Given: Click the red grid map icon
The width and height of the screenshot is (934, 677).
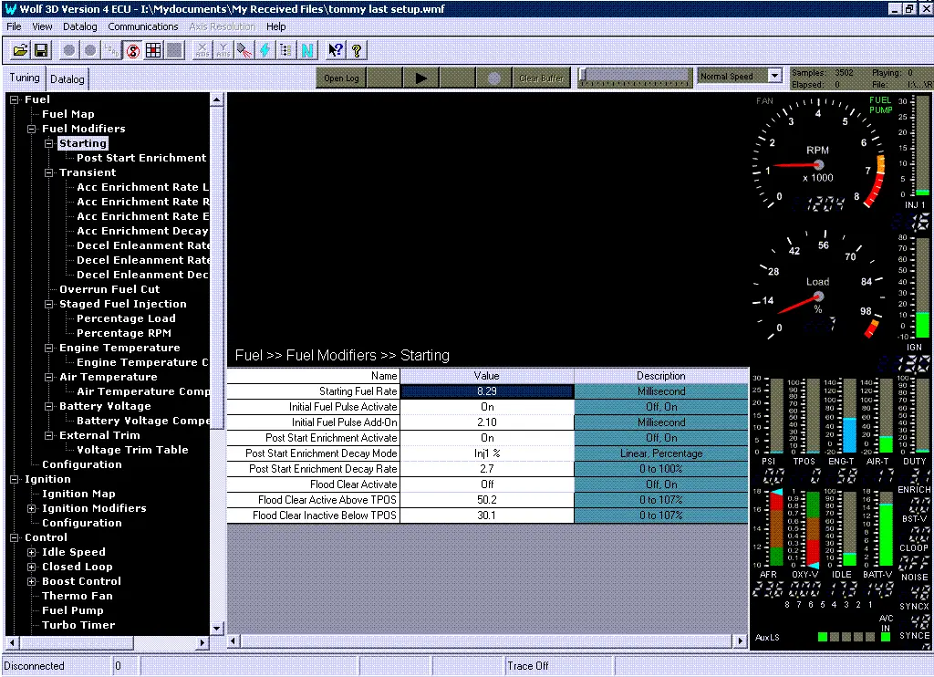Looking at the screenshot, I should (152, 50).
